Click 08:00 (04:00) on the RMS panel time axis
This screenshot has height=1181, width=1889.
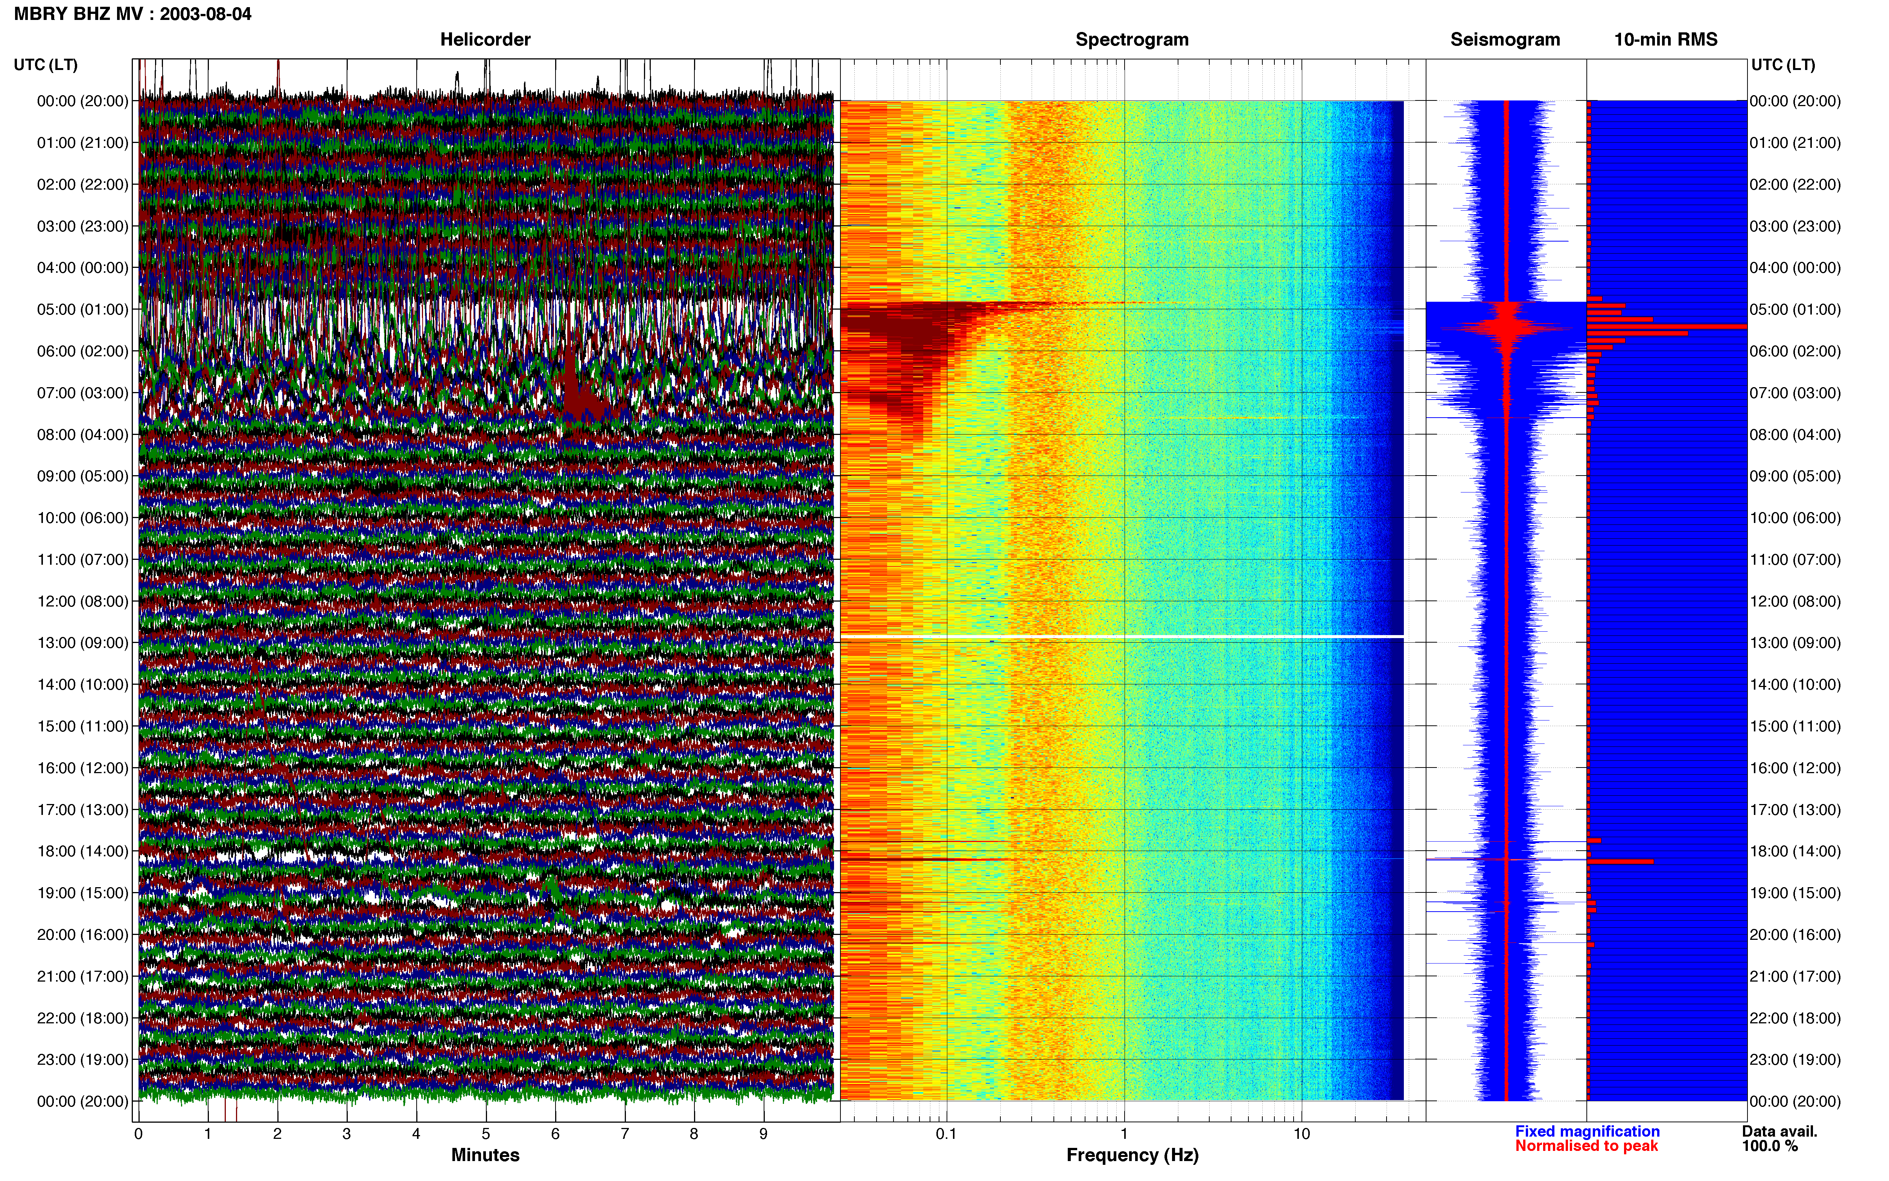tap(1795, 434)
